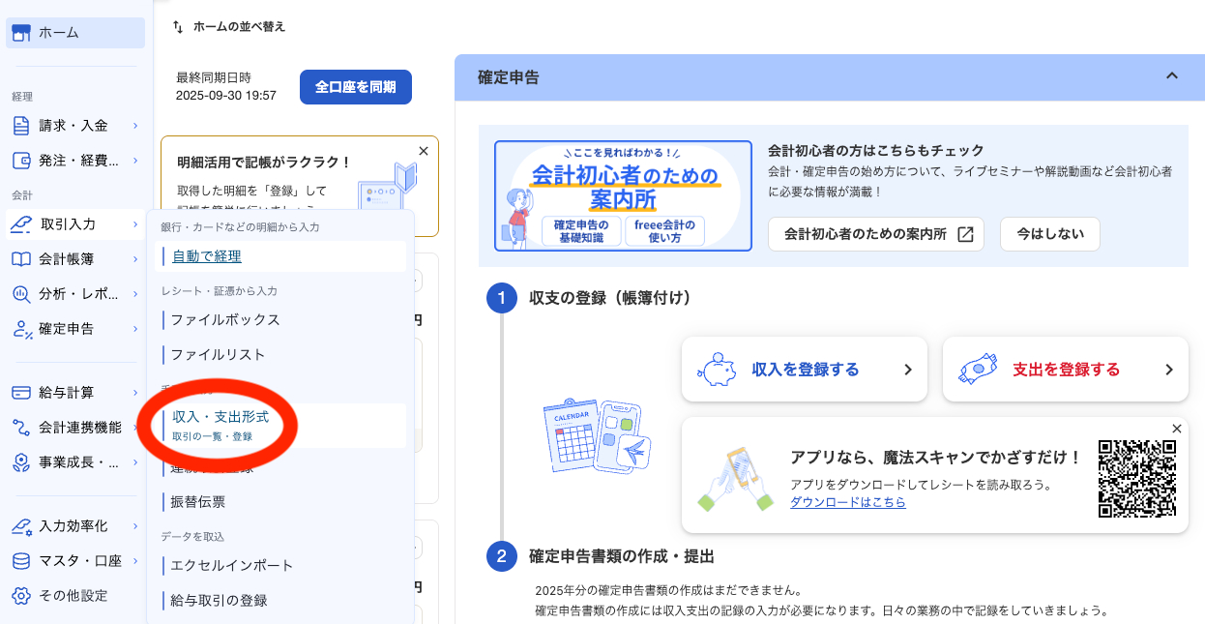
Task: Select 自動で経理 from the menu
Action: pos(206,254)
